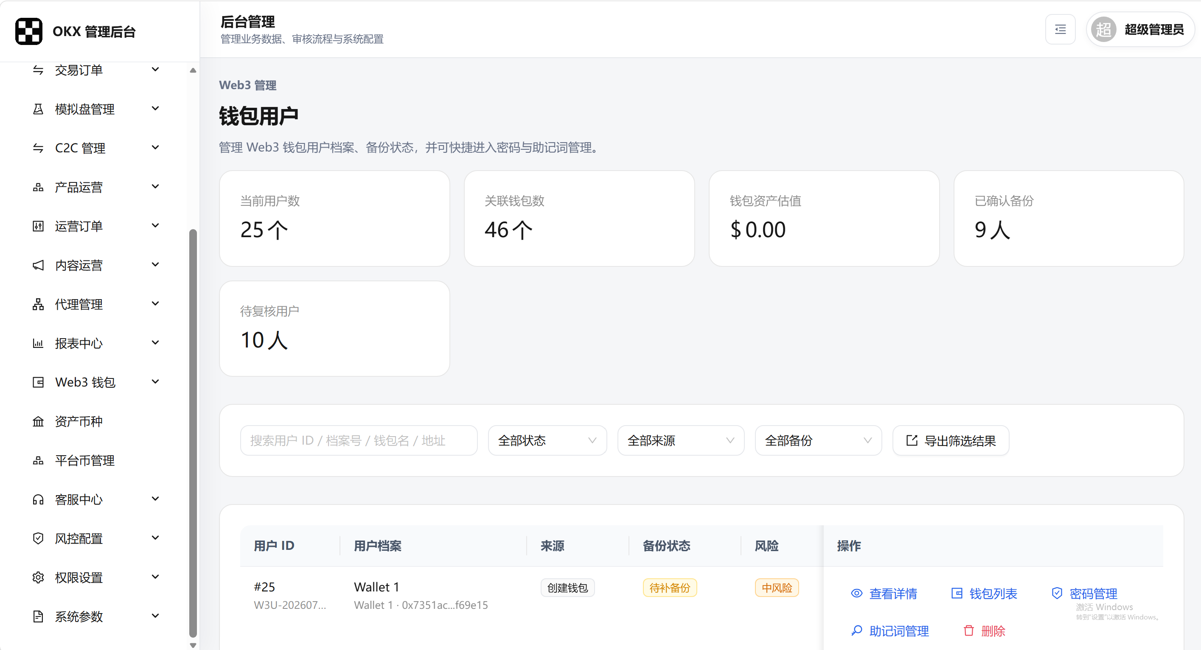Click the 代理管理 hierarchy icon
The height and width of the screenshot is (650, 1201).
coord(38,304)
